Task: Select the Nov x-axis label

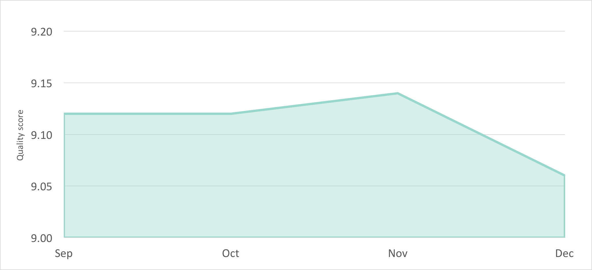Action: point(398,254)
